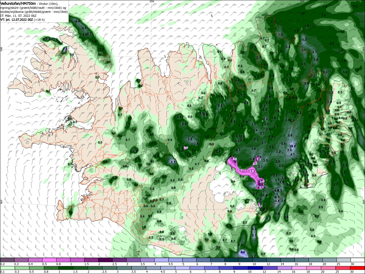Screen dimensions: 365x274
Task: Click the 10.8 precipitation value
Action: (293, 146)
